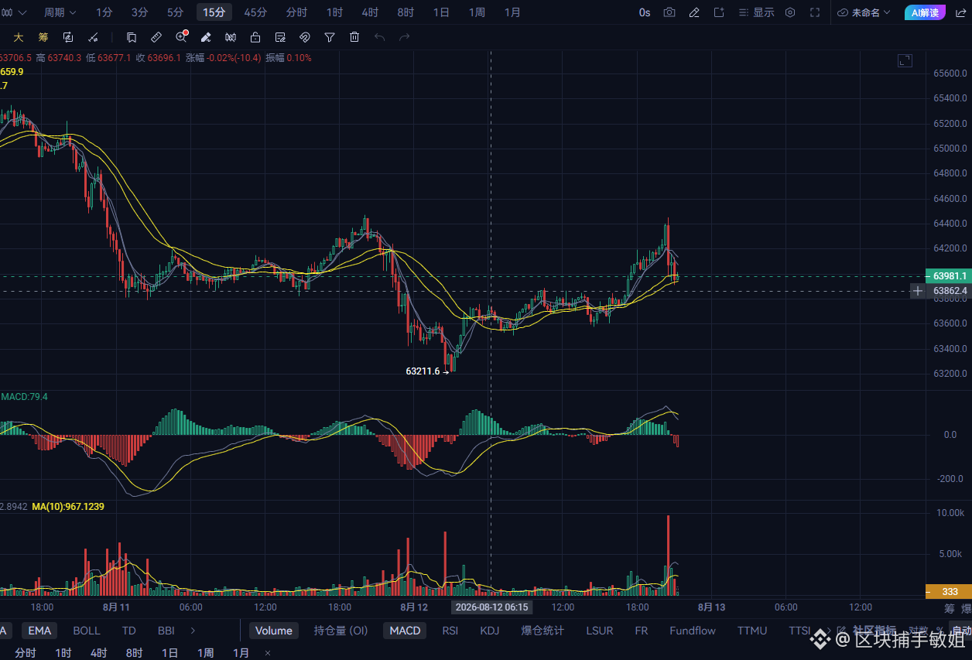
Task: Toggle the Fundflow indicator
Action: (x=693, y=631)
